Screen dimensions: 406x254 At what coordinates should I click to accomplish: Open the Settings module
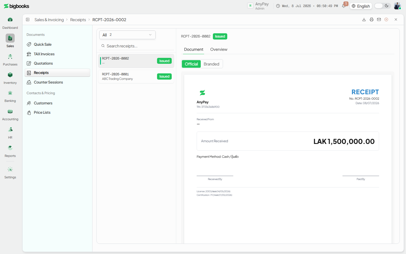pyautogui.click(x=10, y=173)
